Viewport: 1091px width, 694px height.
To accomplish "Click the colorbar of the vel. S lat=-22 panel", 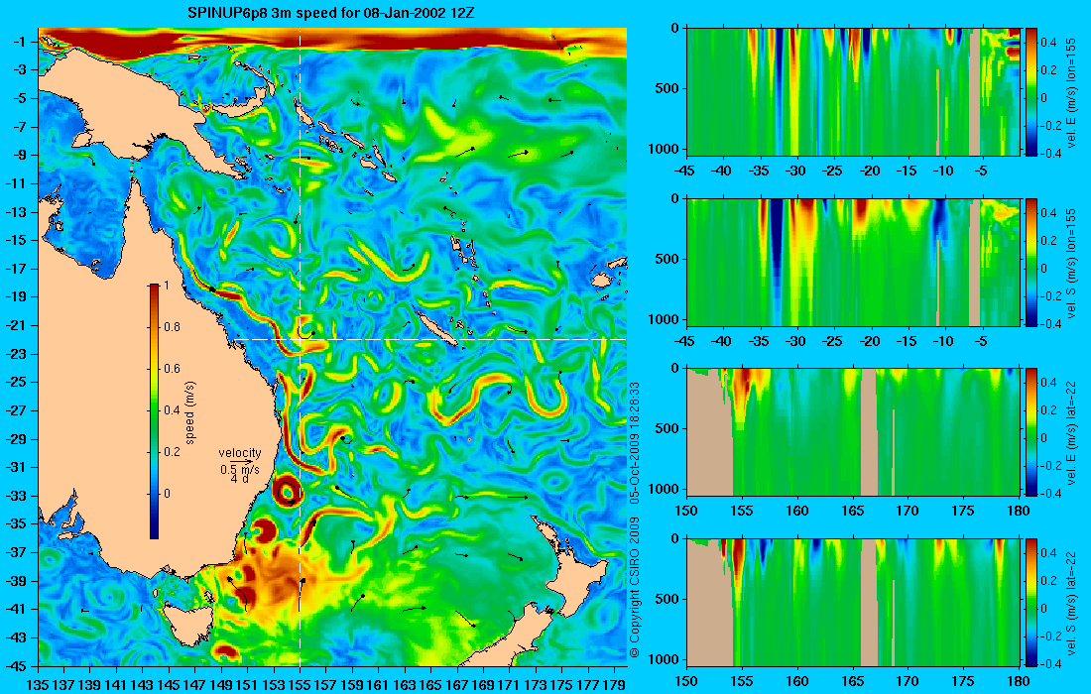I will [x=1031, y=602].
